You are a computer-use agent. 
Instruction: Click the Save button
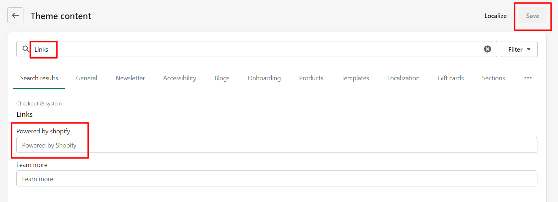click(x=532, y=16)
